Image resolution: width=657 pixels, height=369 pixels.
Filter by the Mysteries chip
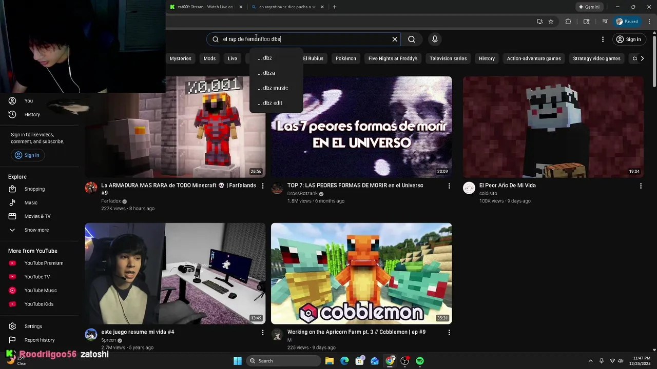click(x=180, y=58)
